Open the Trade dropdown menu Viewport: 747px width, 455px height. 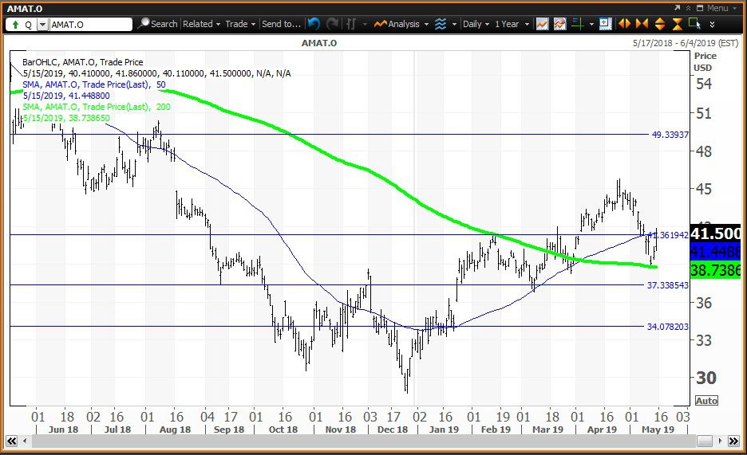tap(240, 24)
